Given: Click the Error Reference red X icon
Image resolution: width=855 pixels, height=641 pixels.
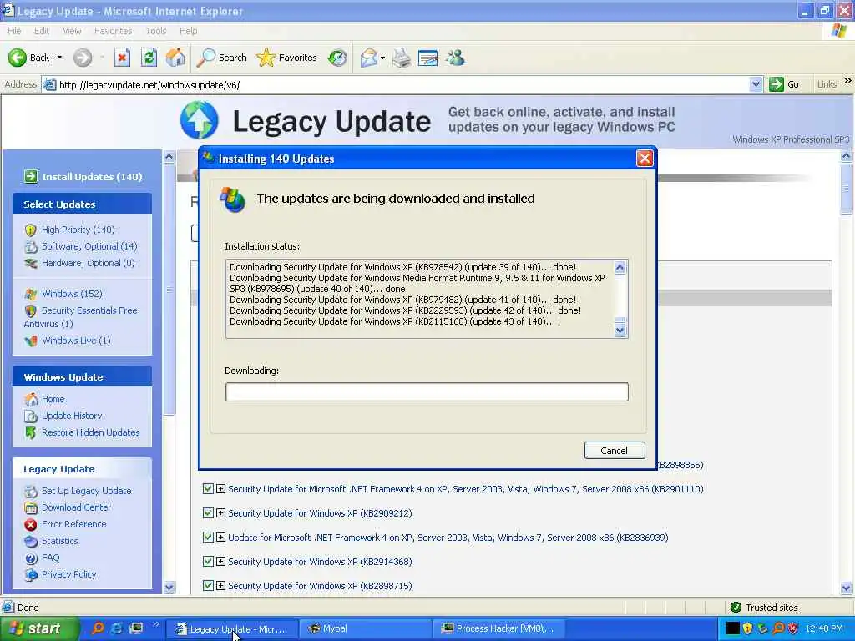Looking at the screenshot, I should coord(31,524).
